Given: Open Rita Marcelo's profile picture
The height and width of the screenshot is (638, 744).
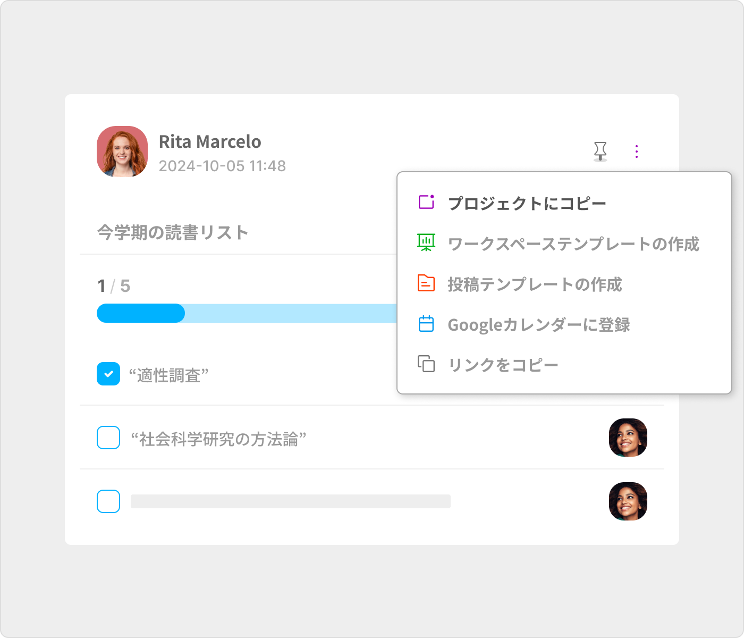Looking at the screenshot, I should (122, 152).
